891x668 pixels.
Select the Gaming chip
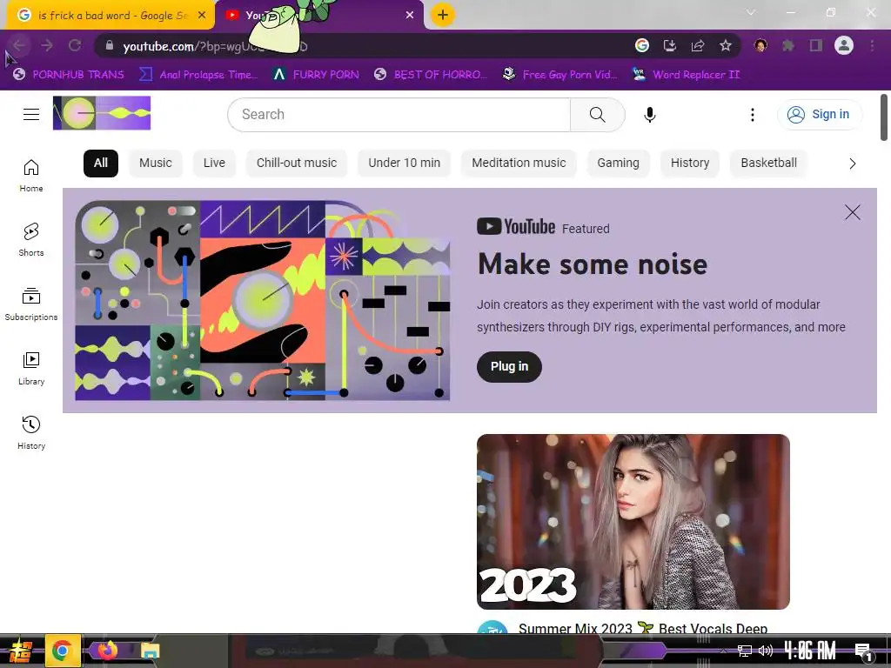619,163
